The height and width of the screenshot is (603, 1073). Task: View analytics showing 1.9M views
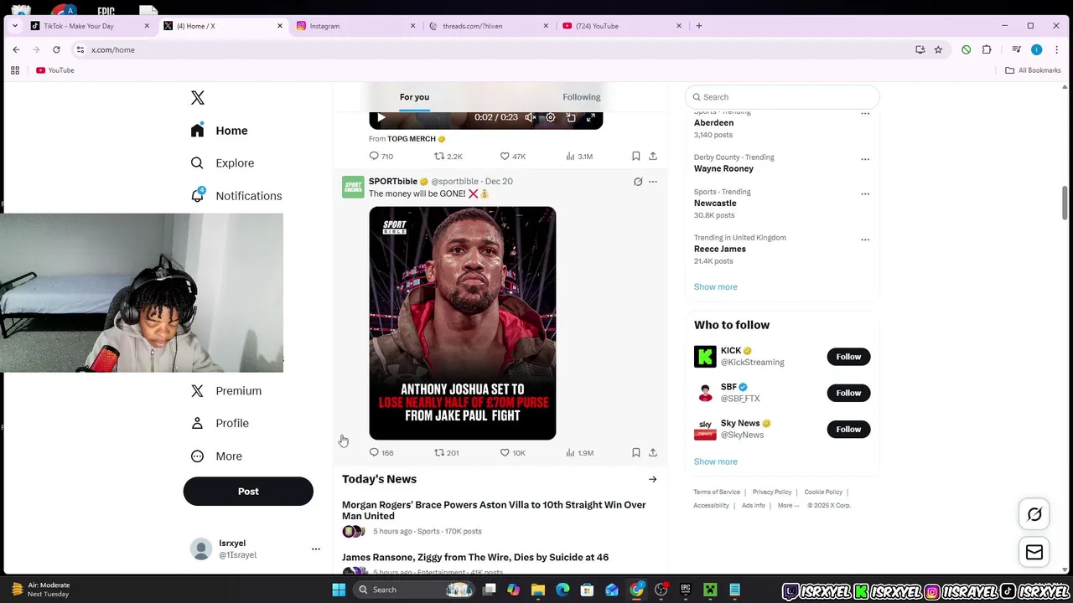click(x=579, y=453)
